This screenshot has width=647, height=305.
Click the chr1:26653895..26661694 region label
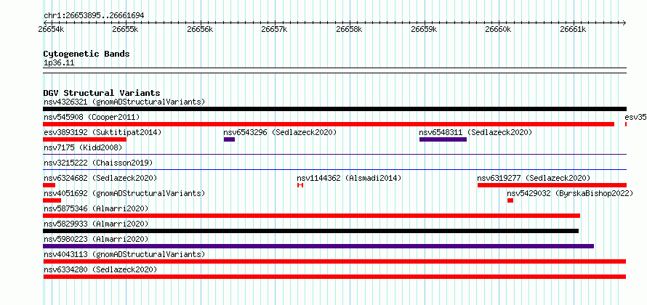(x=94, y=16)
